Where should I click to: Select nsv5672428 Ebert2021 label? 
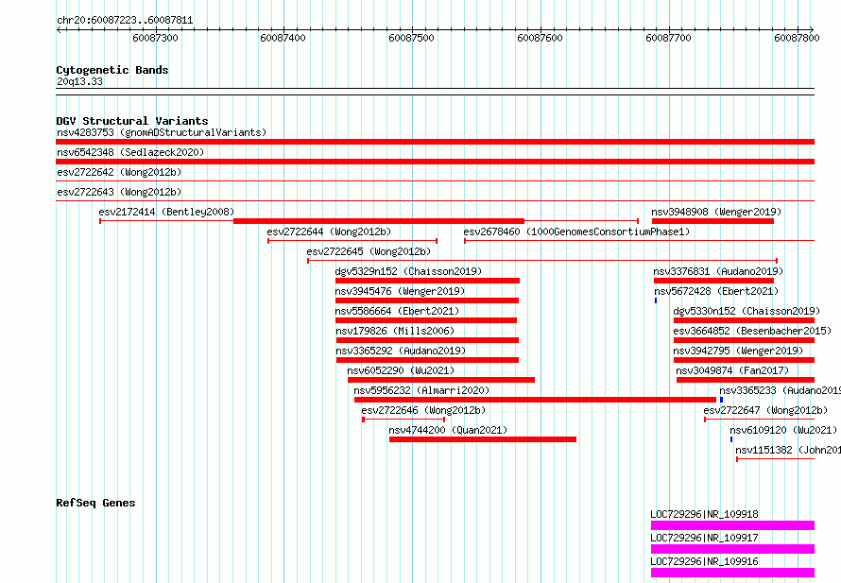pos(716,291)
